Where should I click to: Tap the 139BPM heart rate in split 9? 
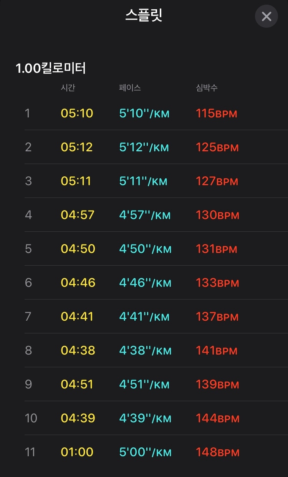(217, 384)
